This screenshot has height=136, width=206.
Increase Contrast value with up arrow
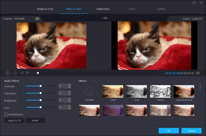click(69, 85)
